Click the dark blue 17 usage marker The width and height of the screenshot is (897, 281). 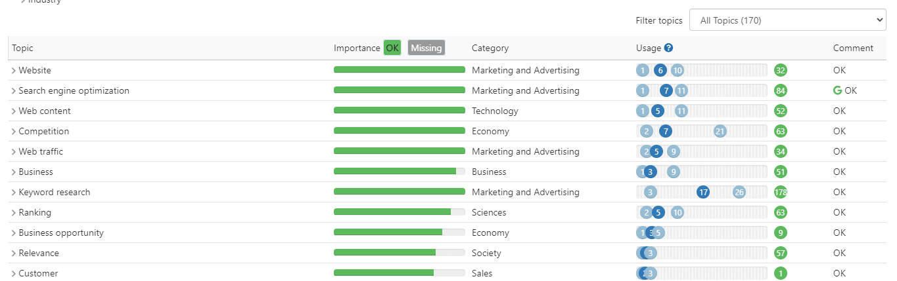click(703, 192)
